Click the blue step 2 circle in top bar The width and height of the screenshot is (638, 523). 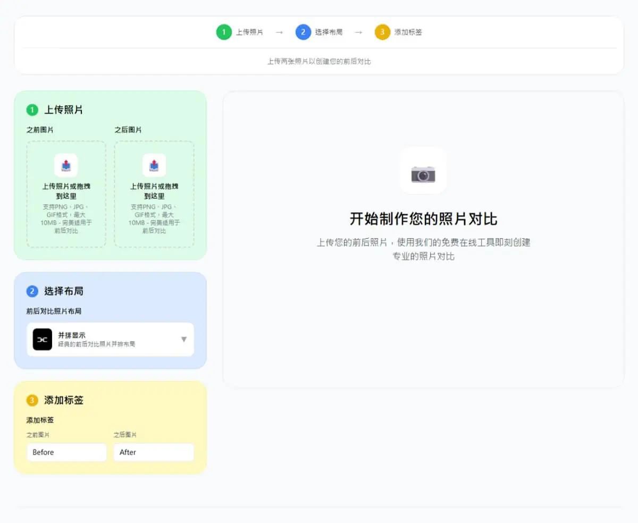click(x=303, y=32)
